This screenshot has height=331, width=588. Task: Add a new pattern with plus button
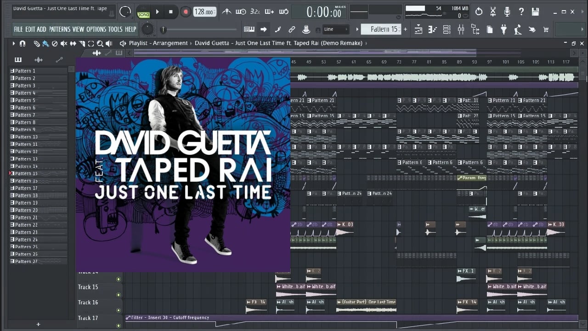[405, 29]
